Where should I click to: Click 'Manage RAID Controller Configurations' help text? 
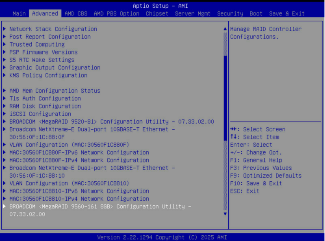coord(266,33)
